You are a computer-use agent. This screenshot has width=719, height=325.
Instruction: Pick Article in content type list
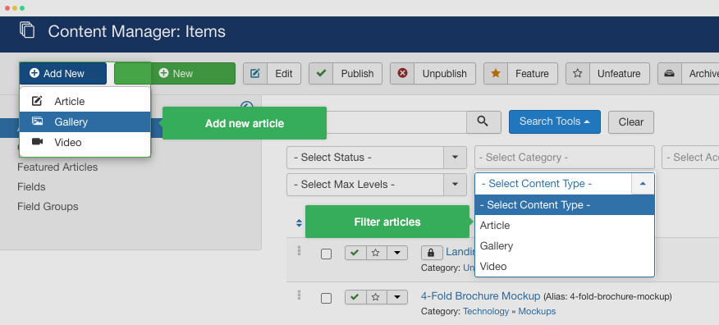point(565,226)
